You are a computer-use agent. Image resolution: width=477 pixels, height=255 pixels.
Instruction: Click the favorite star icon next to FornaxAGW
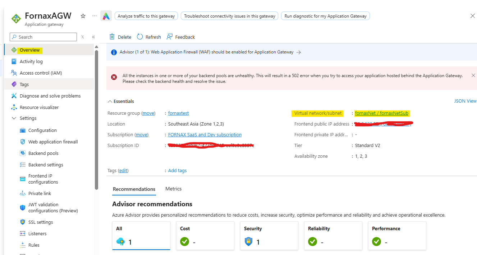point(83,16)
